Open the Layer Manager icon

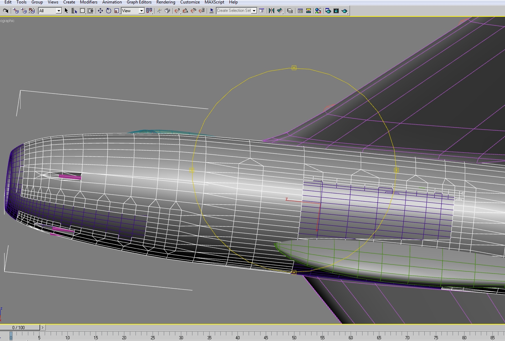[290, 11]
